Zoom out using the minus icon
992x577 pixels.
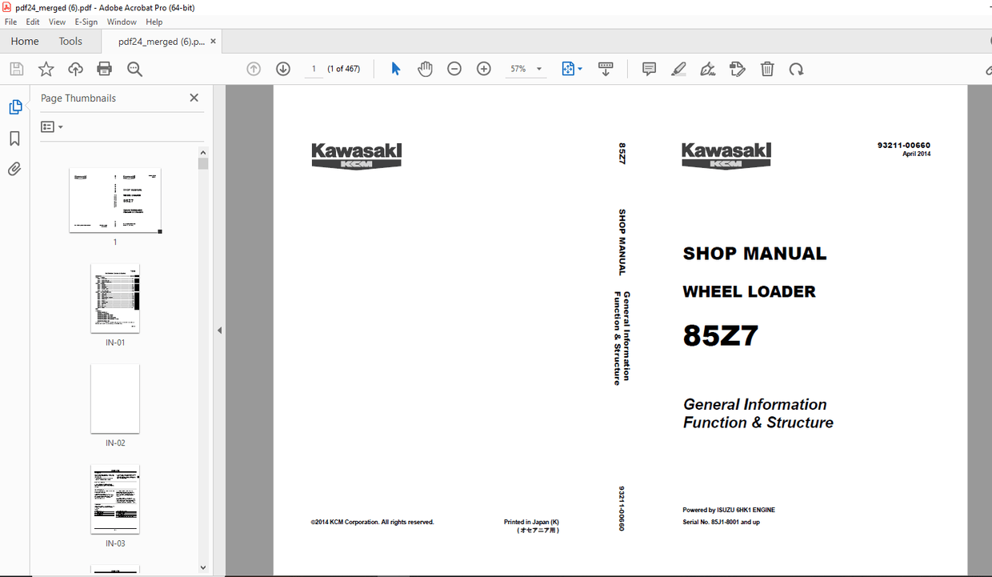[x=454, y=69]
